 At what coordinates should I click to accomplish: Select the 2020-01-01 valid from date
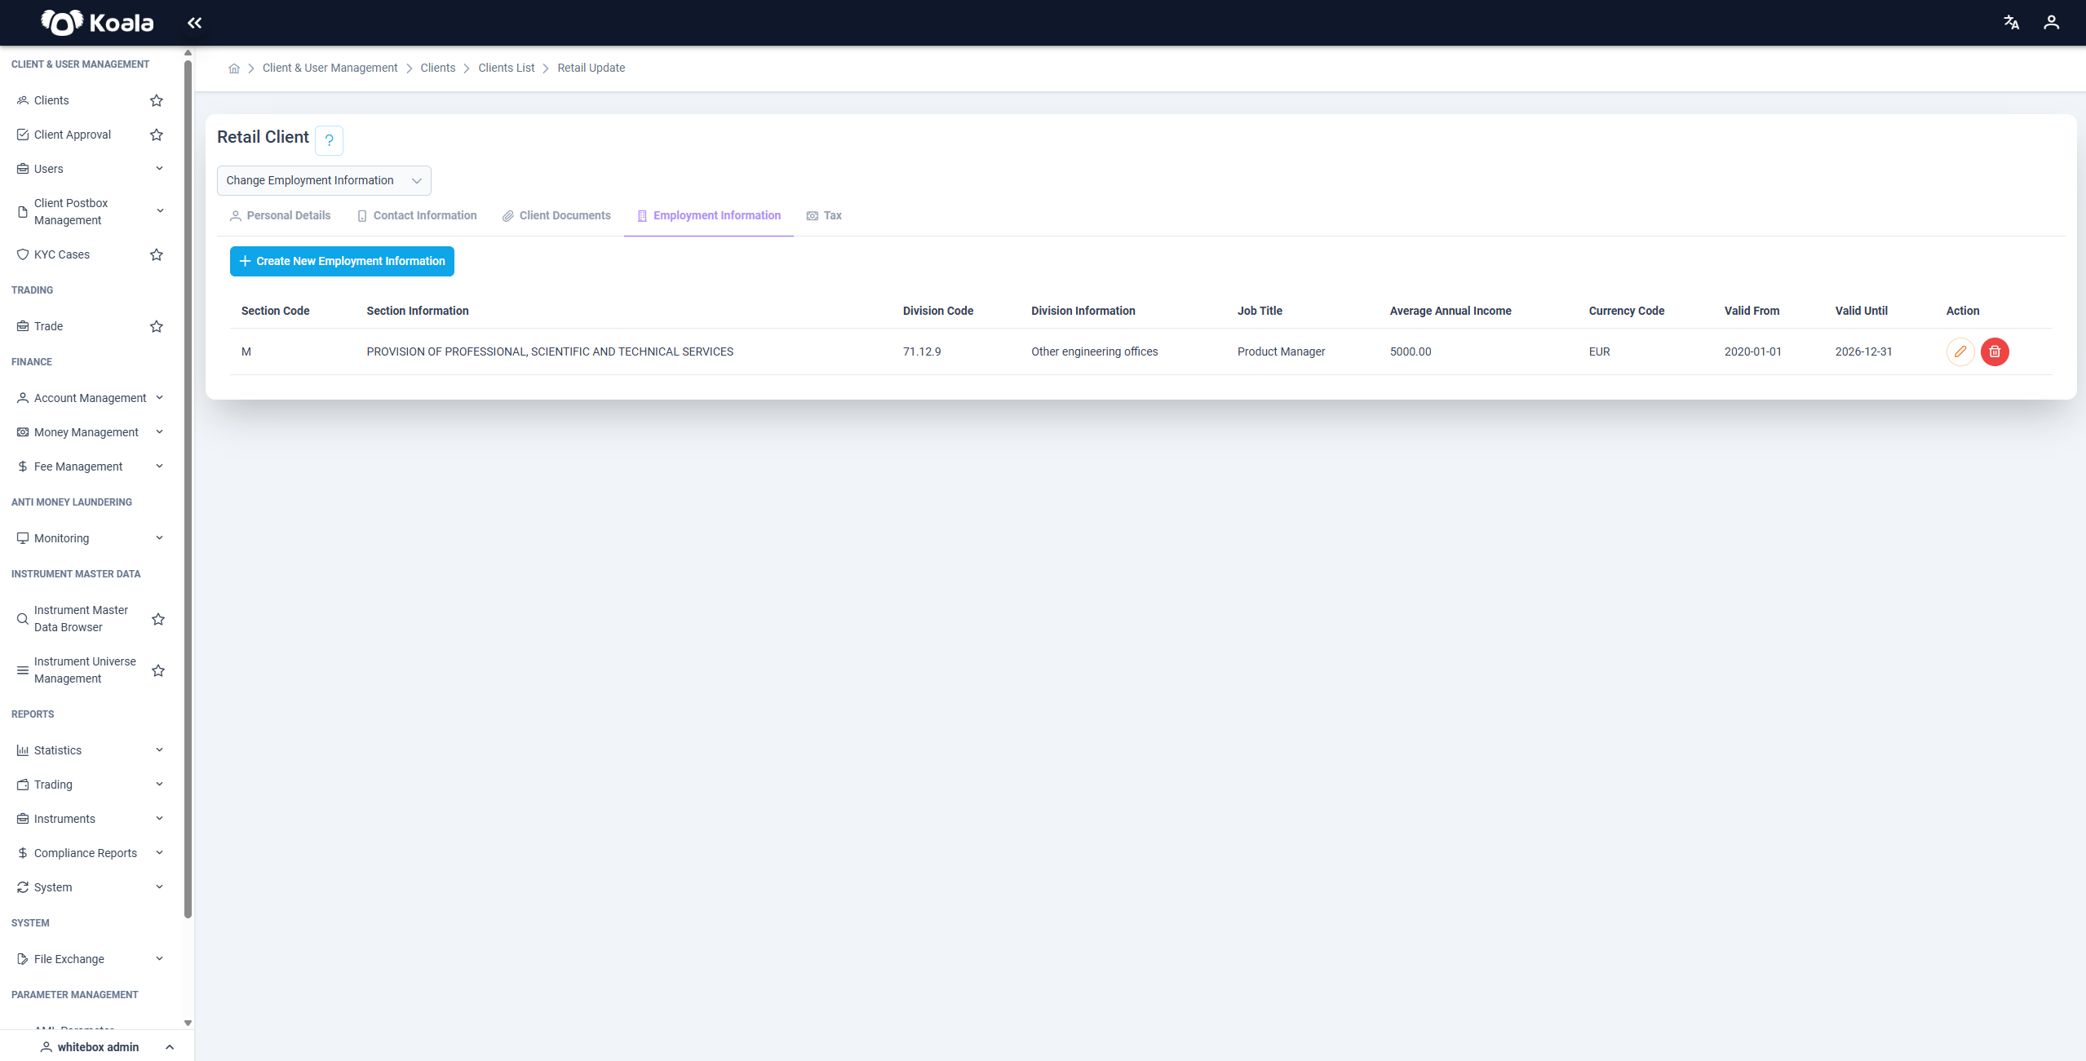tap(1752, 351)
